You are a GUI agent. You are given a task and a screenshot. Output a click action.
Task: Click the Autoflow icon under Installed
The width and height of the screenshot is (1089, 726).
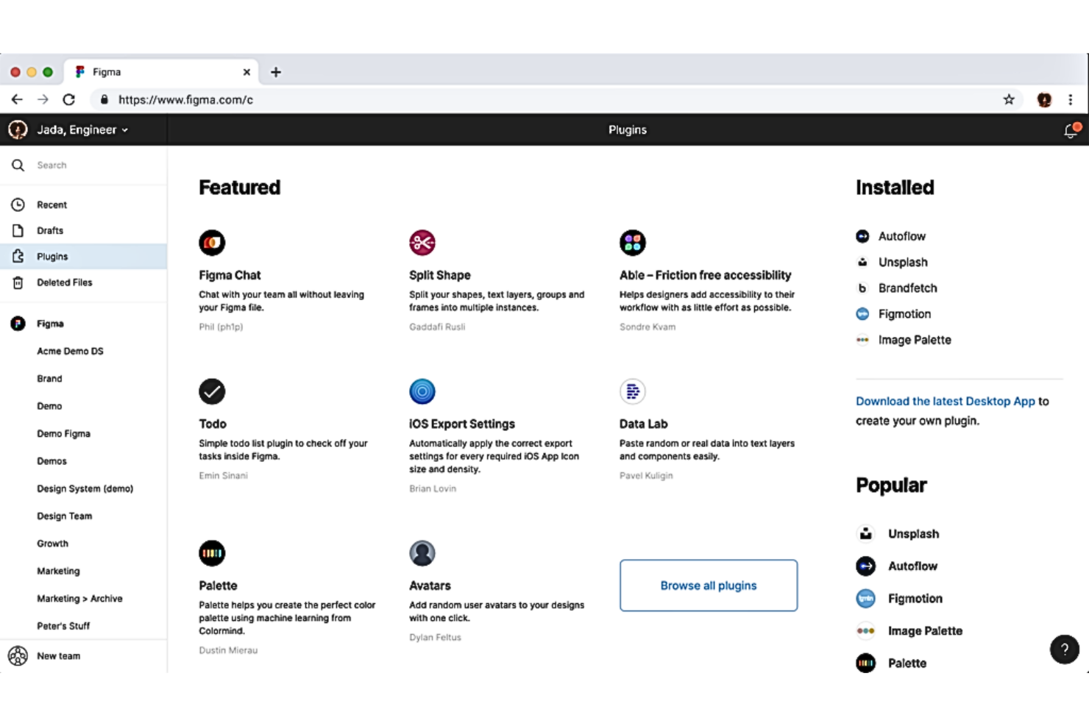pos(862,236)
